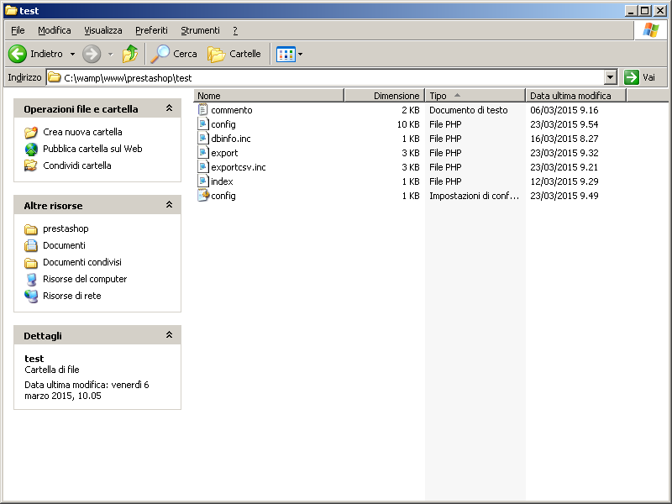This screenshot has width=672, height=504.
Task: Open Cerca magnifier search icon
Action: click(x=160, y=54)
